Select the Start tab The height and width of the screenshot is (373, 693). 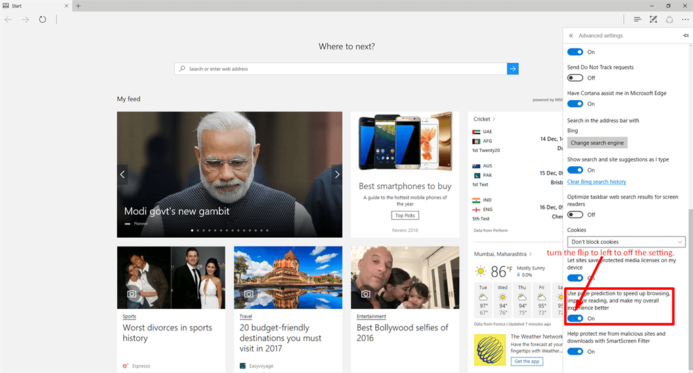pos(35,5)
